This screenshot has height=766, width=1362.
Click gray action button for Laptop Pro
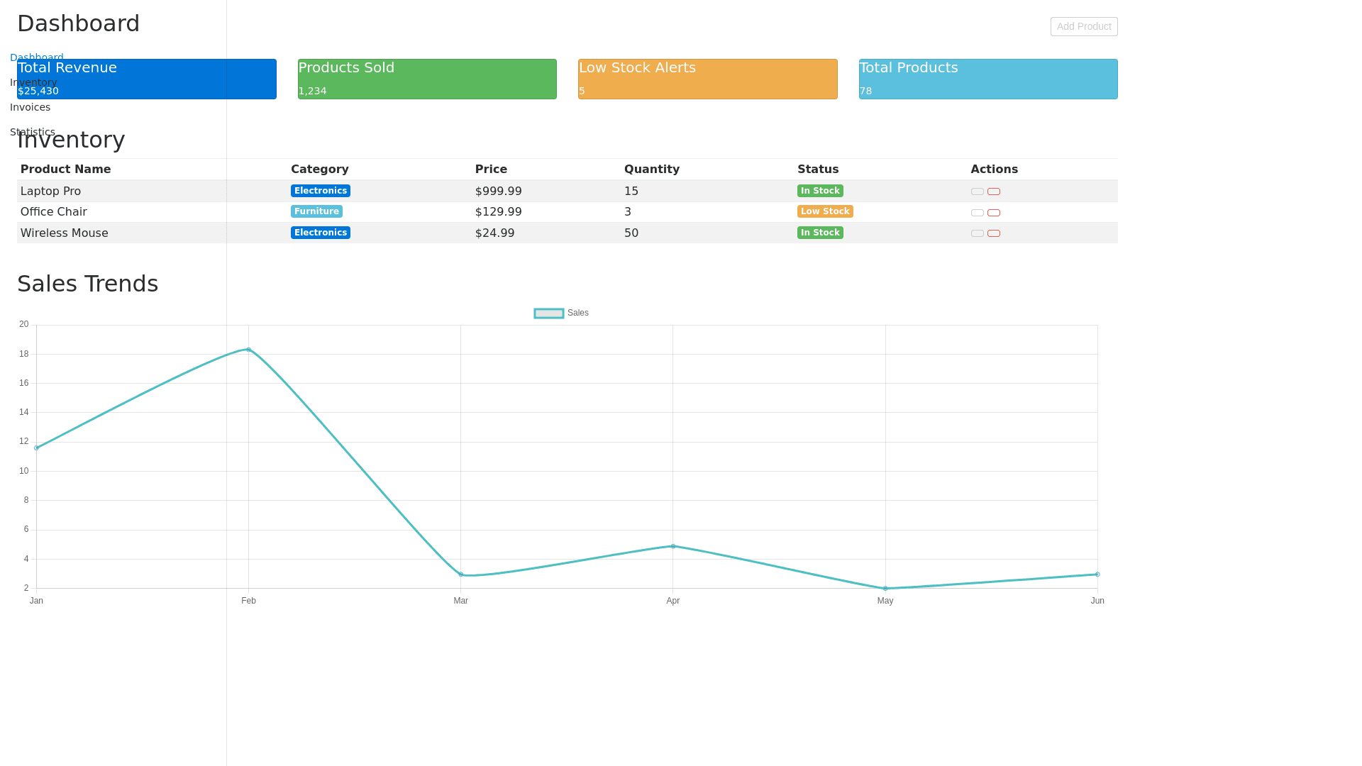point(977,191)
